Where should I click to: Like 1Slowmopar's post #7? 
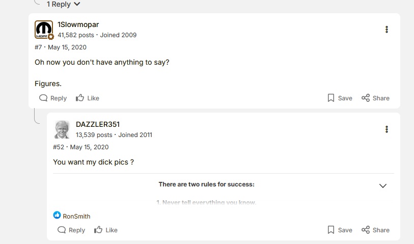coord(87,98)
